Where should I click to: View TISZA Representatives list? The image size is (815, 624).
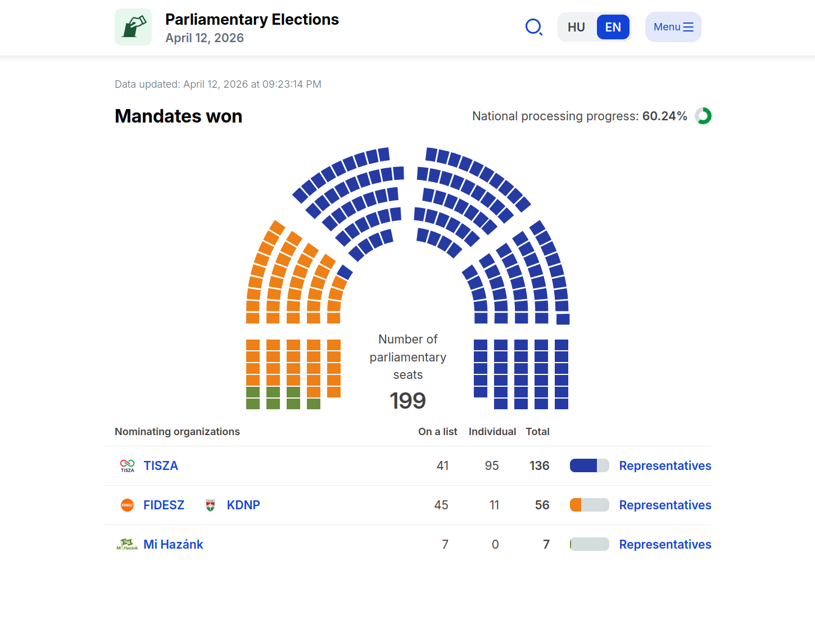click(665, 465)
